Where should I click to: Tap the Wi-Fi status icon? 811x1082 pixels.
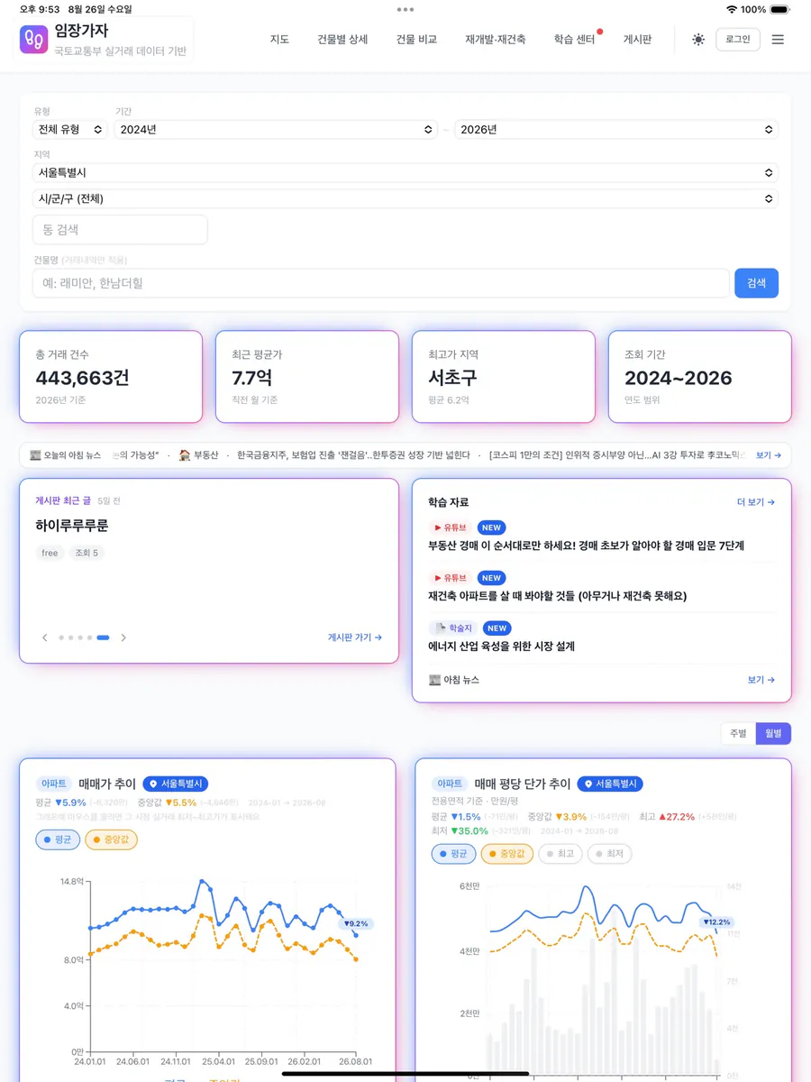[731, 9]
